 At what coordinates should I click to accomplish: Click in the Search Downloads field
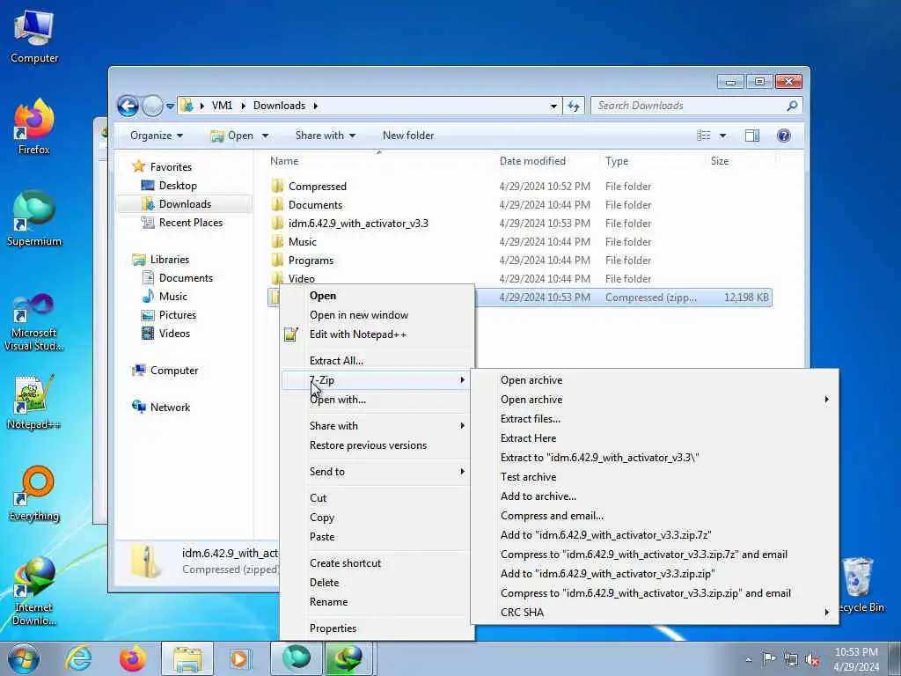tap(688, 106)
